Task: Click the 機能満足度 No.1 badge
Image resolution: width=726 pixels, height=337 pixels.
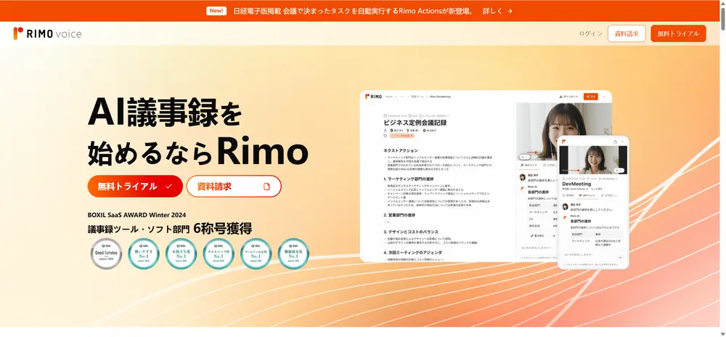Action: (293, 253)
